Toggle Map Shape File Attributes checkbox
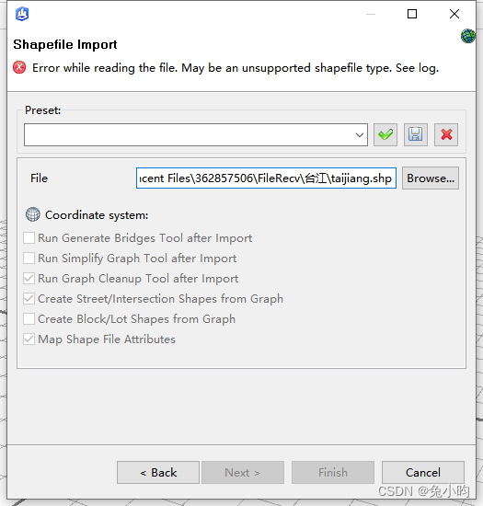Image resolution: width=483 pixels, height=506 pixels. (29, 339)
